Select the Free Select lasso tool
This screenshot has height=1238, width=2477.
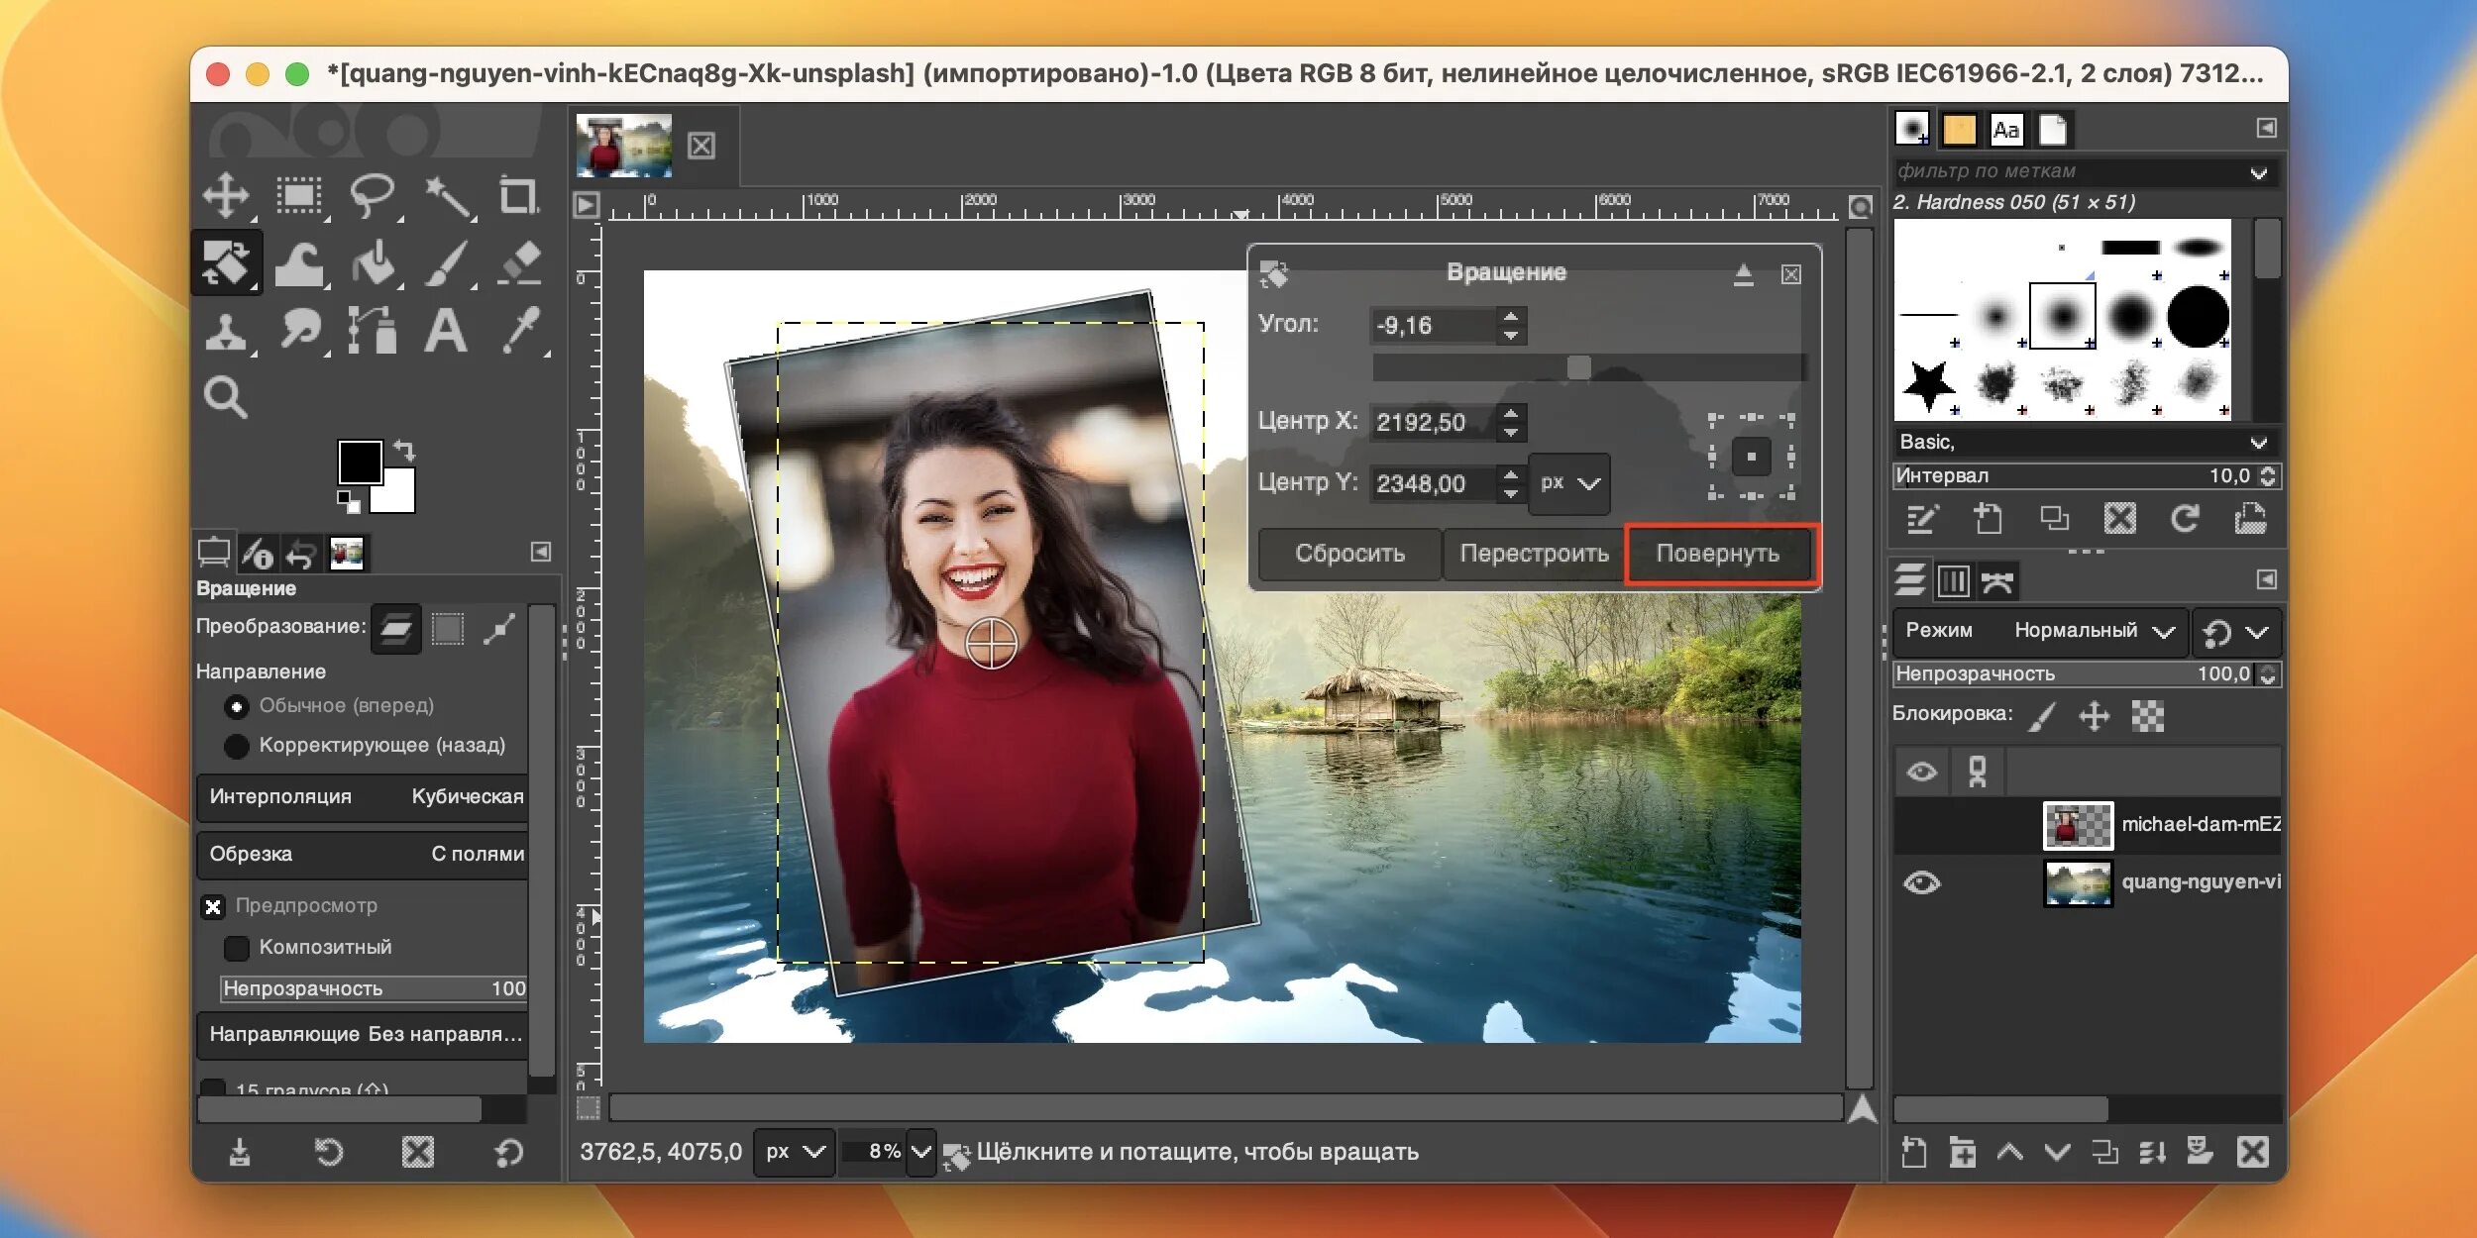pos(373,195)
